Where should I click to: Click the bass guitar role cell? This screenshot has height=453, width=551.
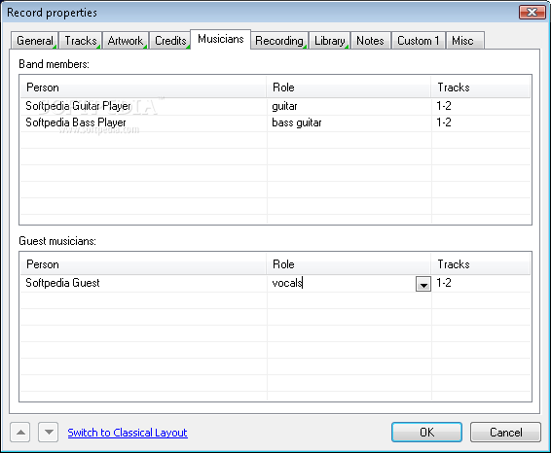349,122
